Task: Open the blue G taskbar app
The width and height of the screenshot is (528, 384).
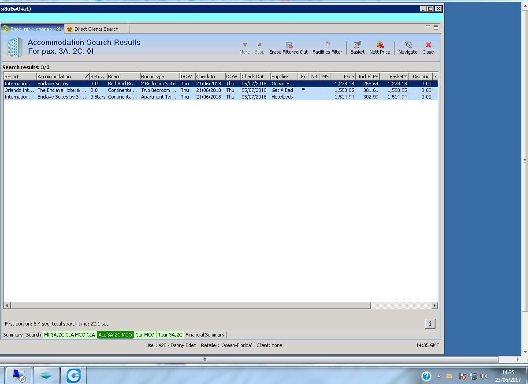Action: coord(74,375)
